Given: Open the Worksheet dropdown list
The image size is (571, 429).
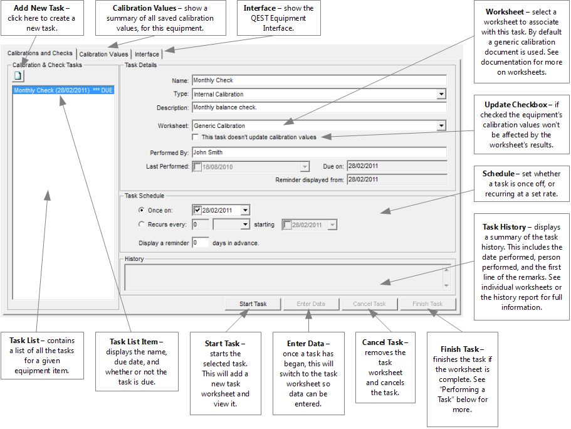Looking at the screenshot, I should (x=441, y=126).
